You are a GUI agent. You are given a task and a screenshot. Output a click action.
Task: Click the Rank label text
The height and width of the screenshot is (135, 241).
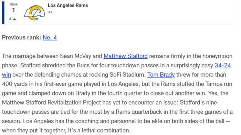coord(13,4)
